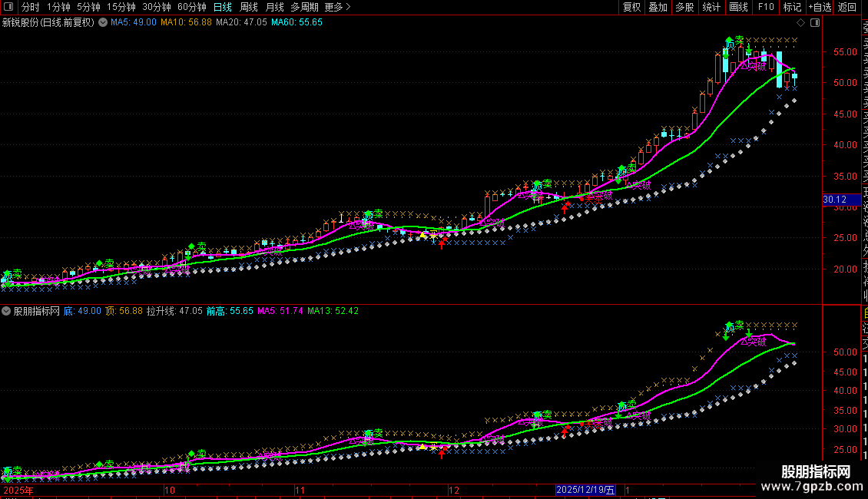Click the 前高: 55.65 value
Screen dimensions: 868x499
click(230, 311)
